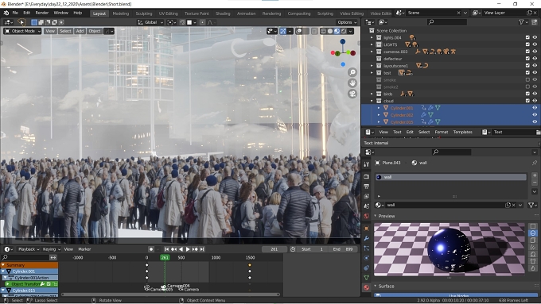This screenshot has width=541, height=304.
Task: Click the current frame field showing 261
Action: point(274,249)
